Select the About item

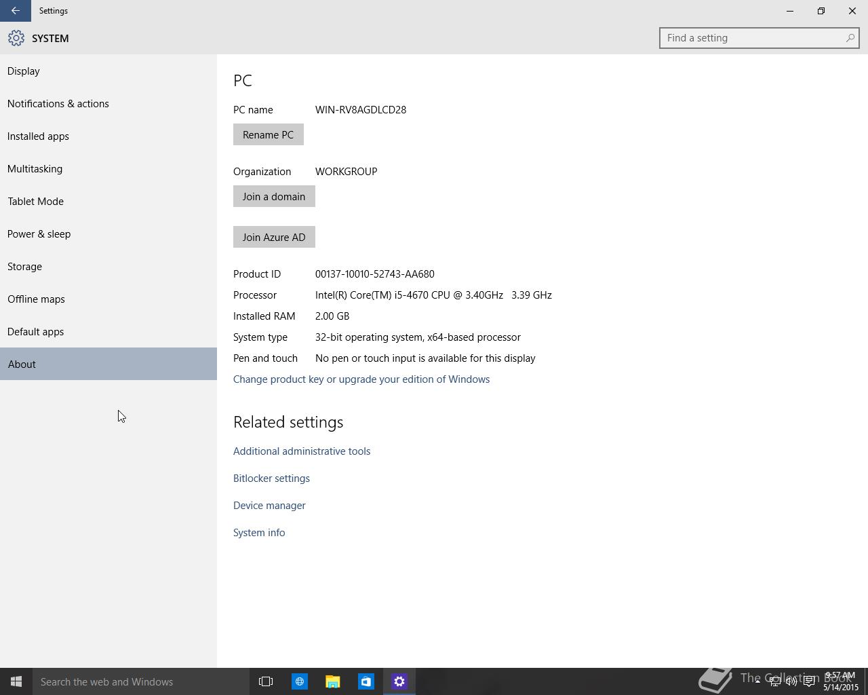108,364
